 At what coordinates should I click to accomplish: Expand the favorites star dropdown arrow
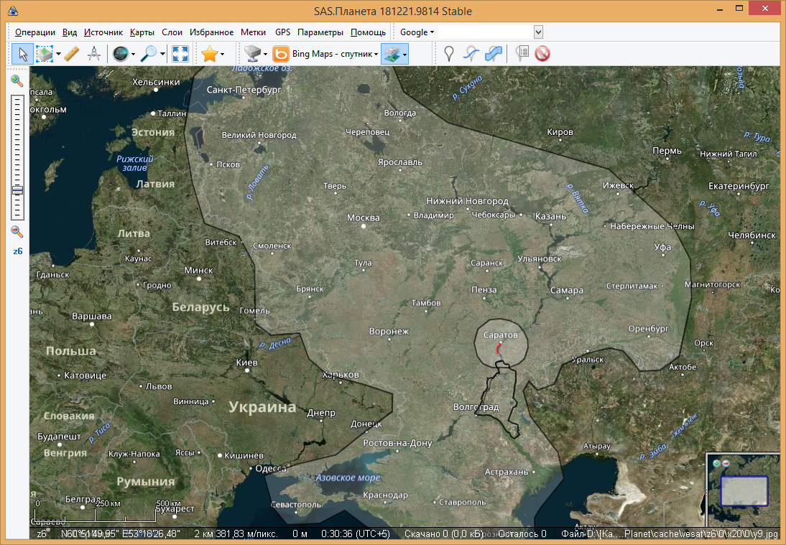click(x=223, y=54)
